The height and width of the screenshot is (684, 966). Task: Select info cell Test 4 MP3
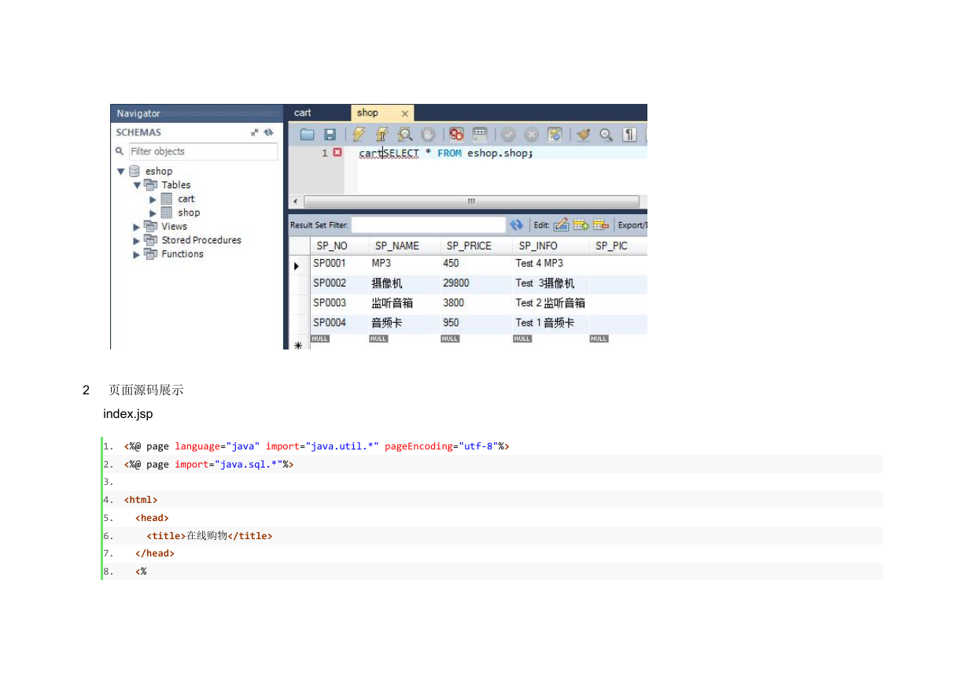pyautogui.click(x=540, y=263)
